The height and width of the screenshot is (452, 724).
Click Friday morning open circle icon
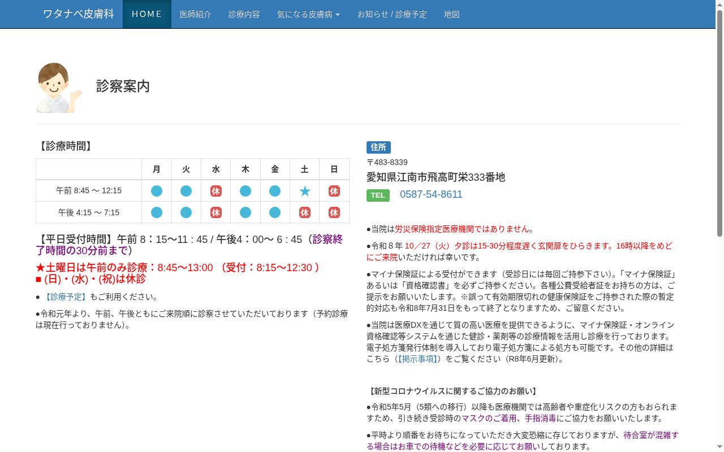(275, 191)
